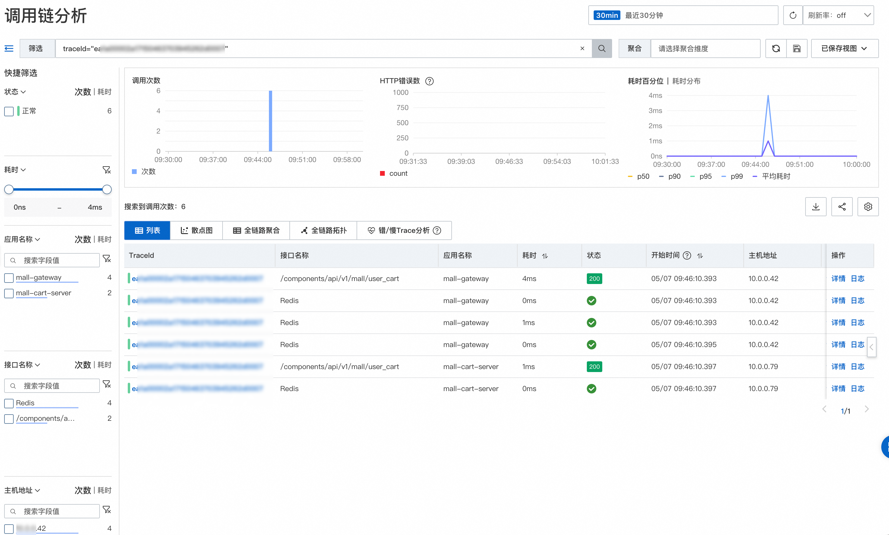Check the mall-cart-server application filter

(9, 293)
